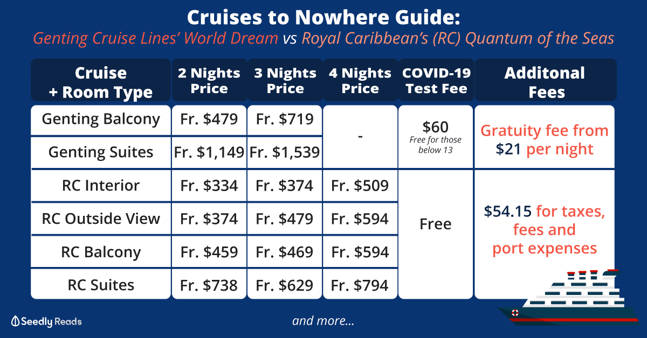Viewport: 647px width, 338px height.
Task: Click the RC Outside View row label
Action: click(x=101, y=219)
